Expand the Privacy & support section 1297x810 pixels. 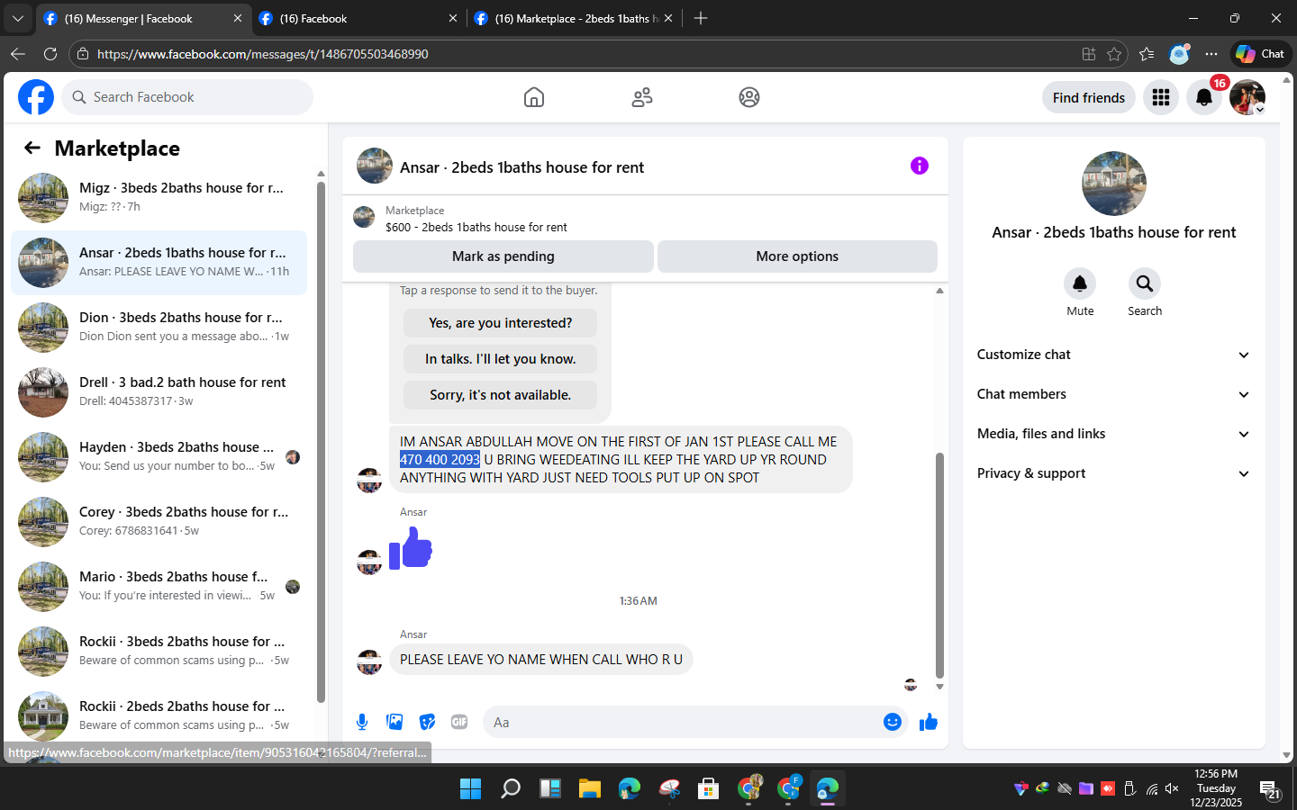(1114, 473)
